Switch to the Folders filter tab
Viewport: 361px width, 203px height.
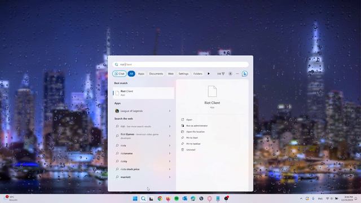pos(198,74)
